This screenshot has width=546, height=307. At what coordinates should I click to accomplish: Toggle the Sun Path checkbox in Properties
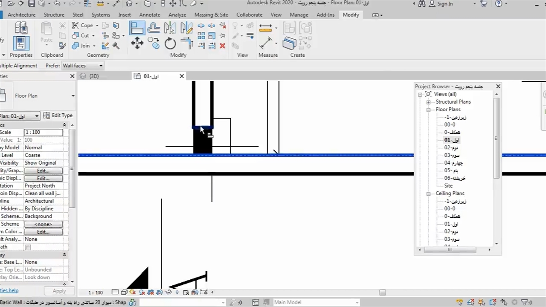tap(28, 247)
